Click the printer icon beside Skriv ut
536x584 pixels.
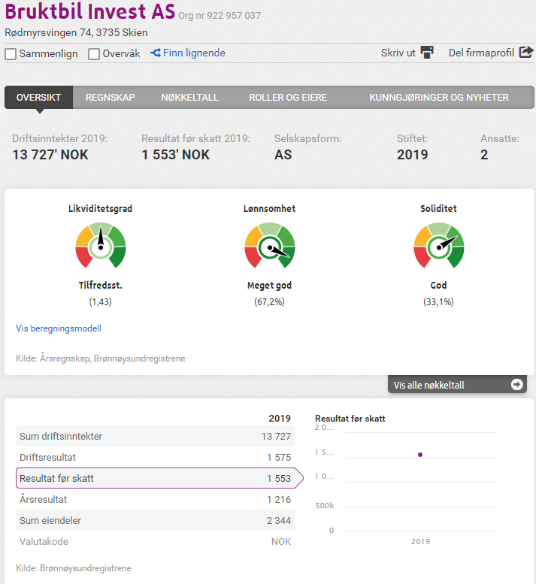[x=427, y=53]
